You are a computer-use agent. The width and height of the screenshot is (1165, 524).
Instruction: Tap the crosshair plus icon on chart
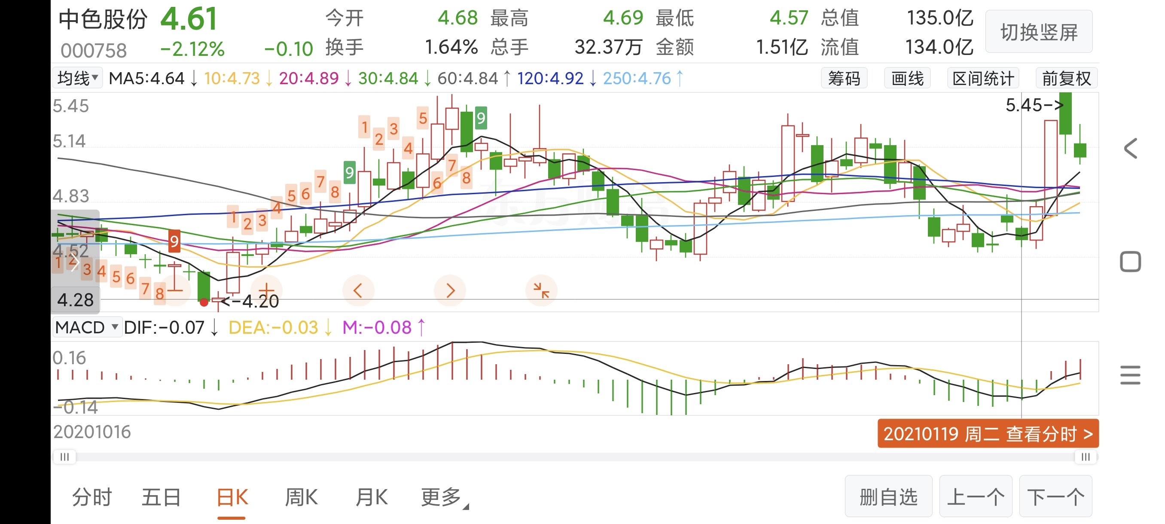pyautogui.click(x=266, y=290)
